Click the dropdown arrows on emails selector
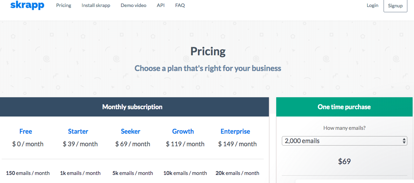This screenshot has height=183, width=414. pyautogui.click(x=404, y=141)
